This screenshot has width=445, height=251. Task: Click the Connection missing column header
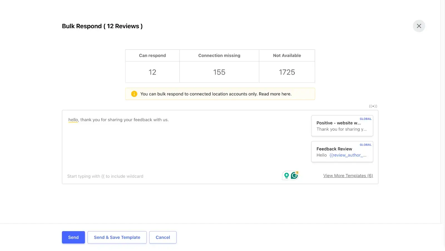coord(219,56)
